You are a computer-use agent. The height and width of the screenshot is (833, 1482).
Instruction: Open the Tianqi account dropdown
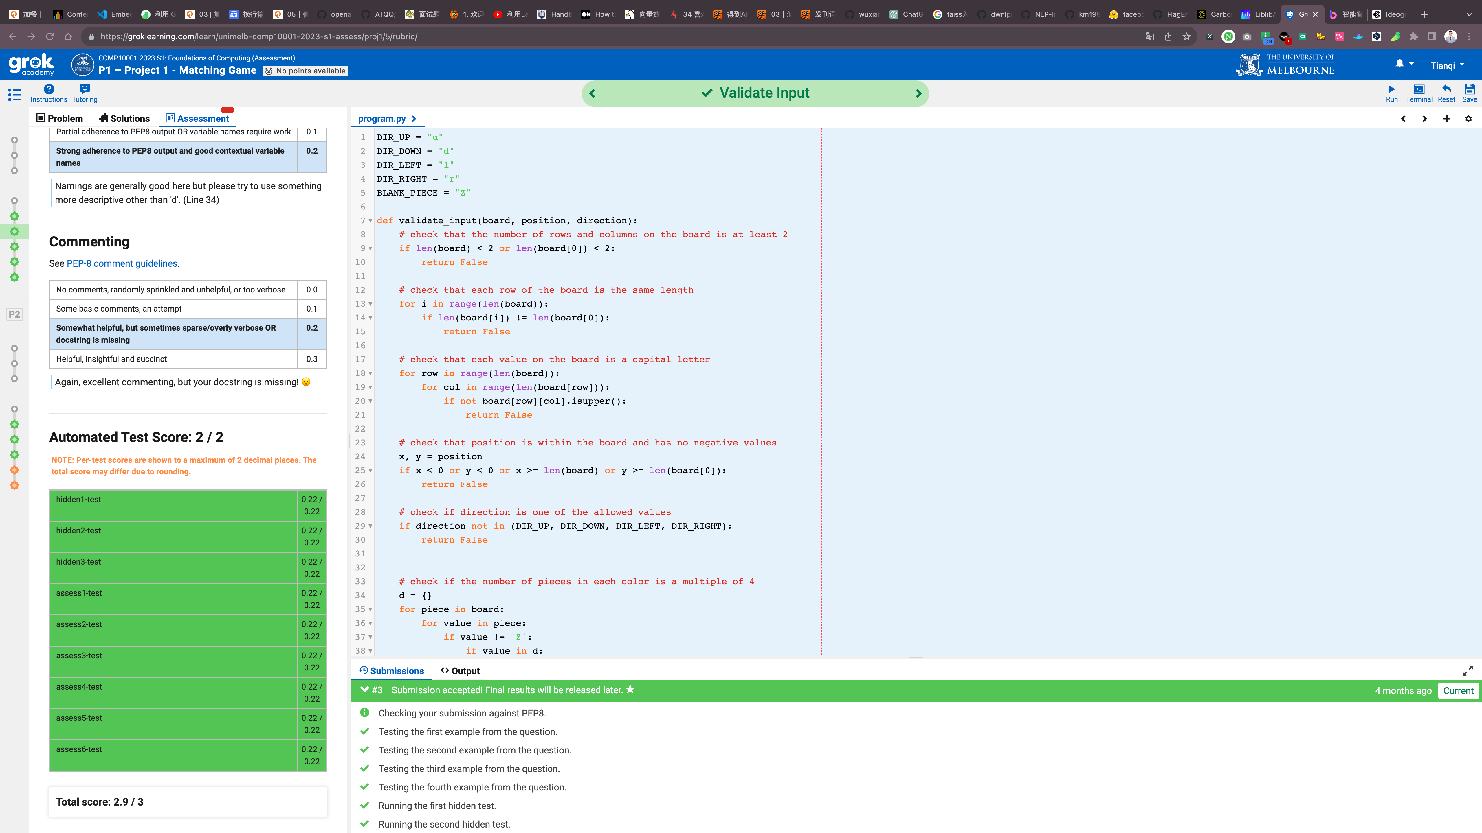tap(1448, 65)
